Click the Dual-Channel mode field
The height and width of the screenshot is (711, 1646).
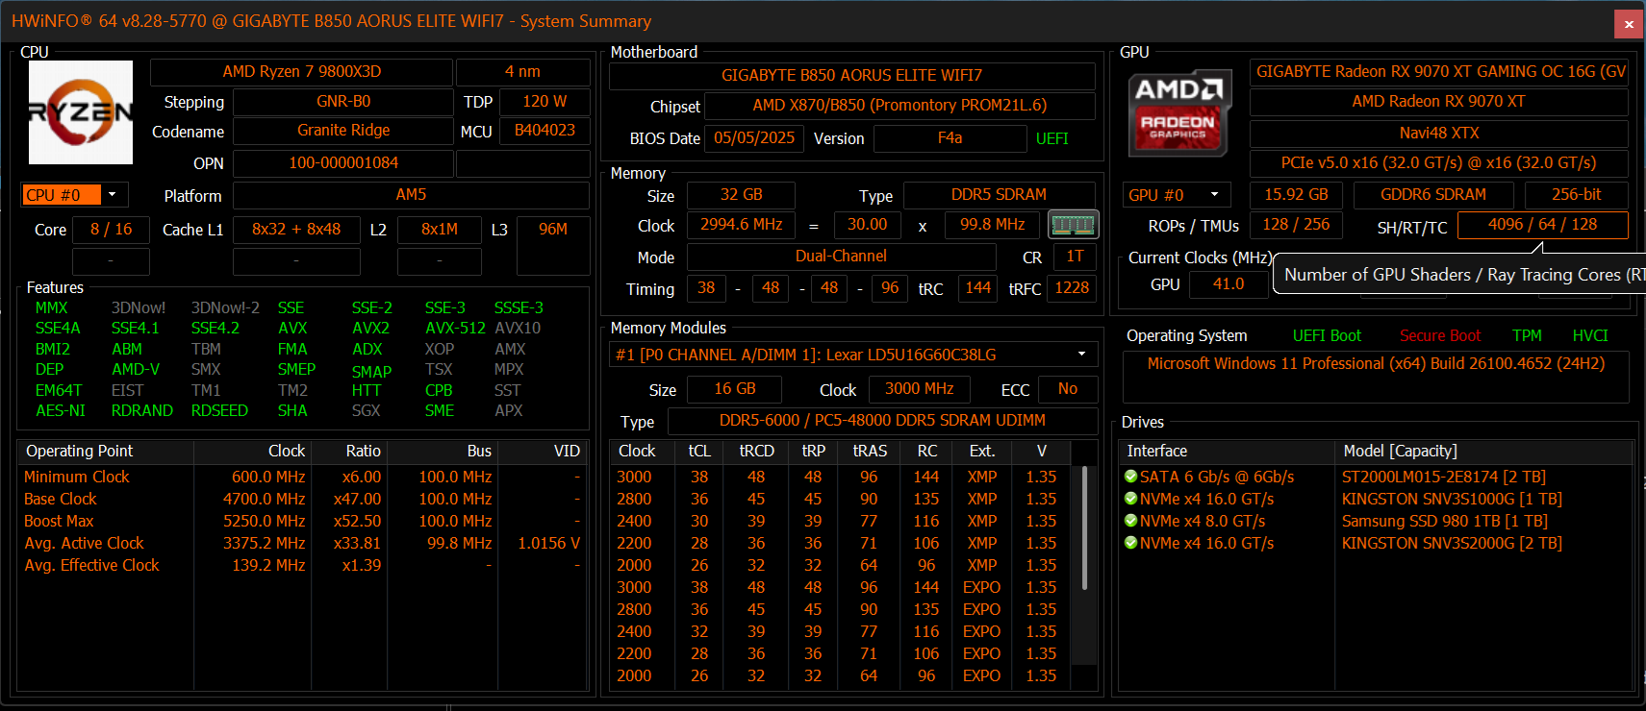coord(841,257)
